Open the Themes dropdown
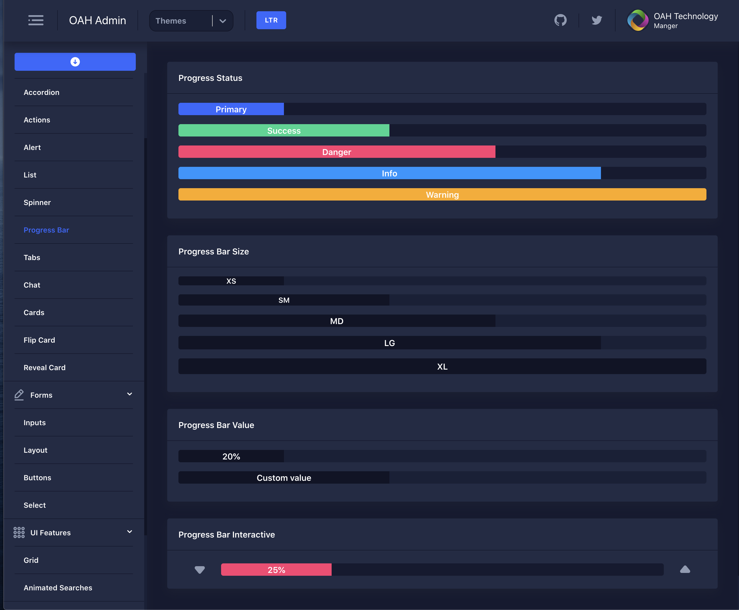This screenshot has width=739, height=610. [191, 21]
